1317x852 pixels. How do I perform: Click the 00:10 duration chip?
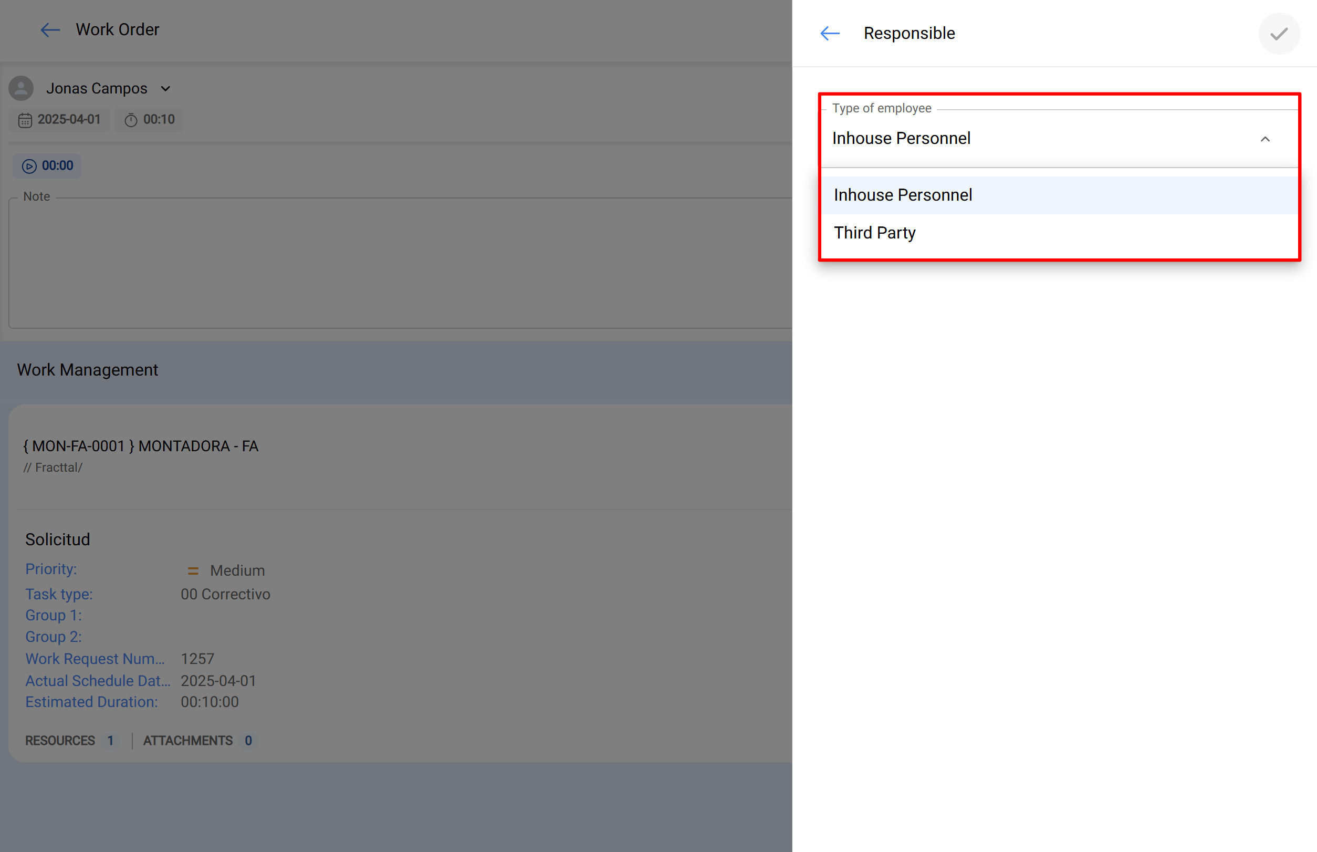(149, 120)
